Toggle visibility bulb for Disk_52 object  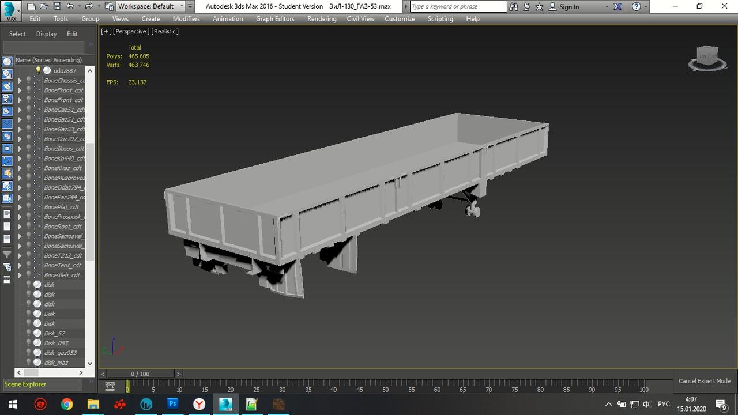tap(28, 333)
